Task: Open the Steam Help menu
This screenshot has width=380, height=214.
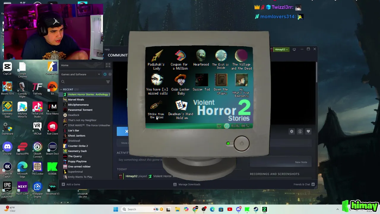Action: (107, 49)
